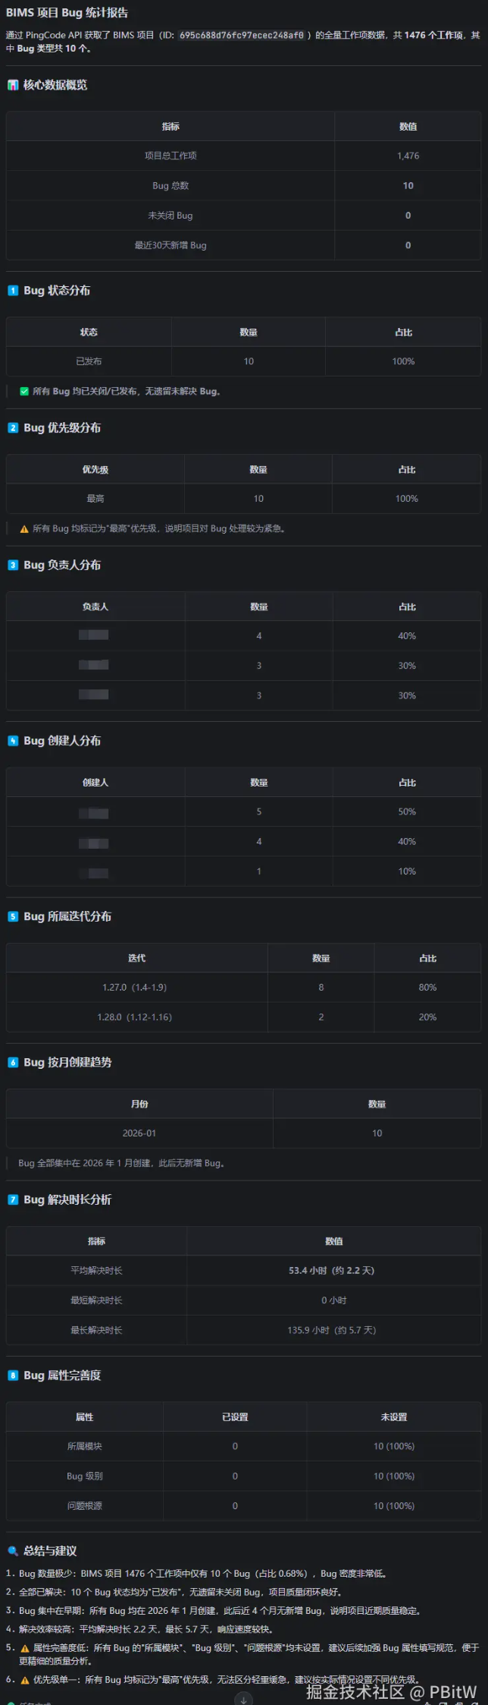488x1705 pixels.
Task: Click the number 3 icon before Bug 负责人分布
Action: [x=12, y=565]
